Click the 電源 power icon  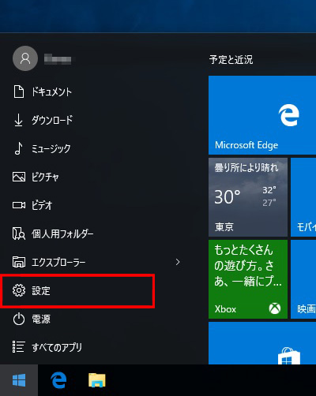[x=19, y=319]
